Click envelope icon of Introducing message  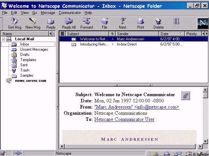(x=74, y=44)
